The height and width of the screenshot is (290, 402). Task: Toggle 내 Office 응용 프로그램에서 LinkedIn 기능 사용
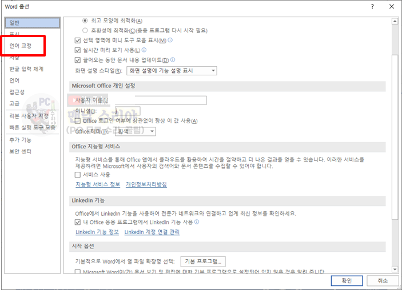click(x=77, y=222)
